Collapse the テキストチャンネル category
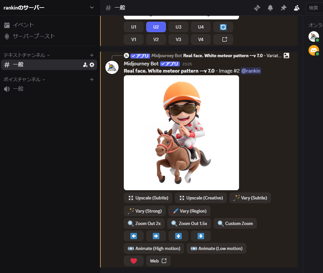Viewport: 323px width, 273px height. pos(26,55)
